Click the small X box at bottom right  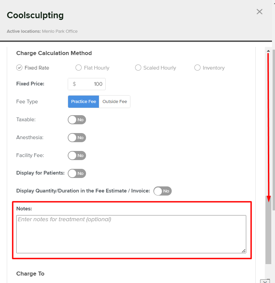click(x=265, y=281)
